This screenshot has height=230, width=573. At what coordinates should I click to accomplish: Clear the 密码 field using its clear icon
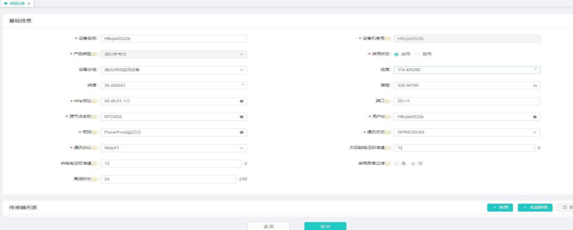click(x=241, y=132)
